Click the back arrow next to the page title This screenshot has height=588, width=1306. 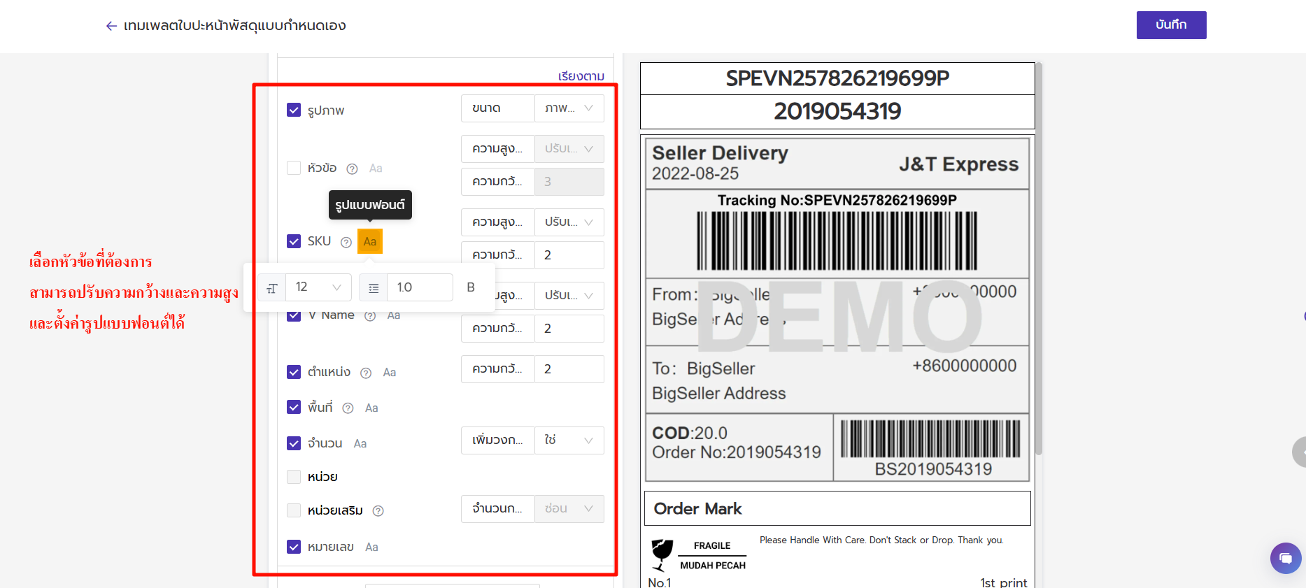click(x=111, y=26)
